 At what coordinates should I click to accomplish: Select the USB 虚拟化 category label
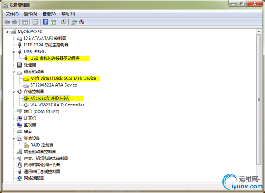point(35,52)
